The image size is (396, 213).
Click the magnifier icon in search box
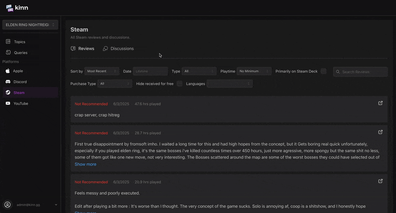pyautogui.click(x=338, y=72)
